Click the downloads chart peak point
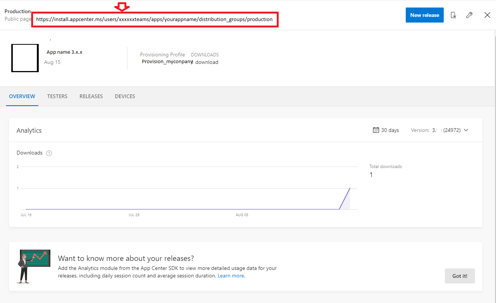The height and width of the screenshot is (303, 496). coord(350,188)
